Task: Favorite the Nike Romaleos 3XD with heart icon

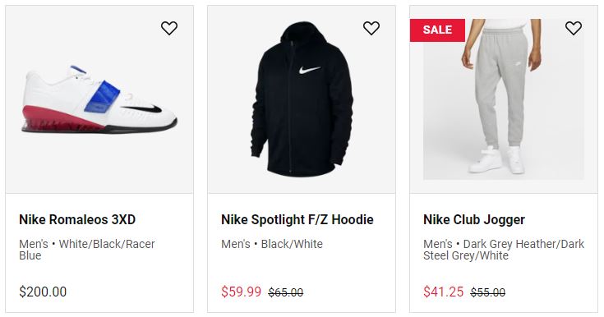Action: pyautogui.click(x=169, y=28)
